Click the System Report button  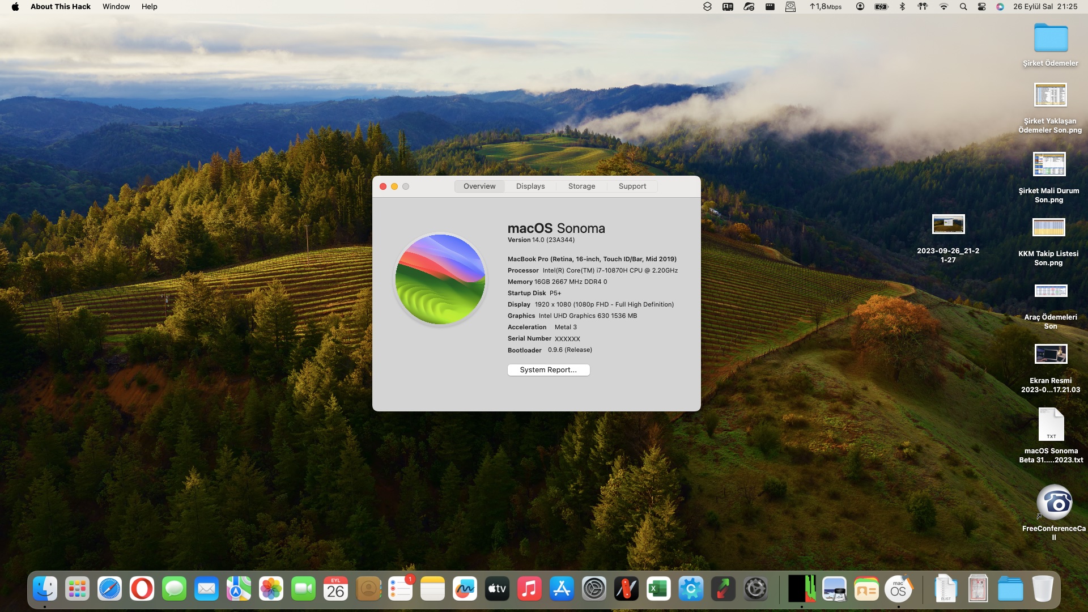pos(548,370)
